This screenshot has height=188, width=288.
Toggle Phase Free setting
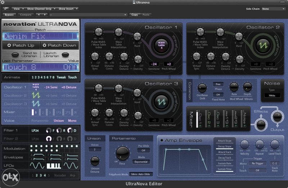point(218,84)
